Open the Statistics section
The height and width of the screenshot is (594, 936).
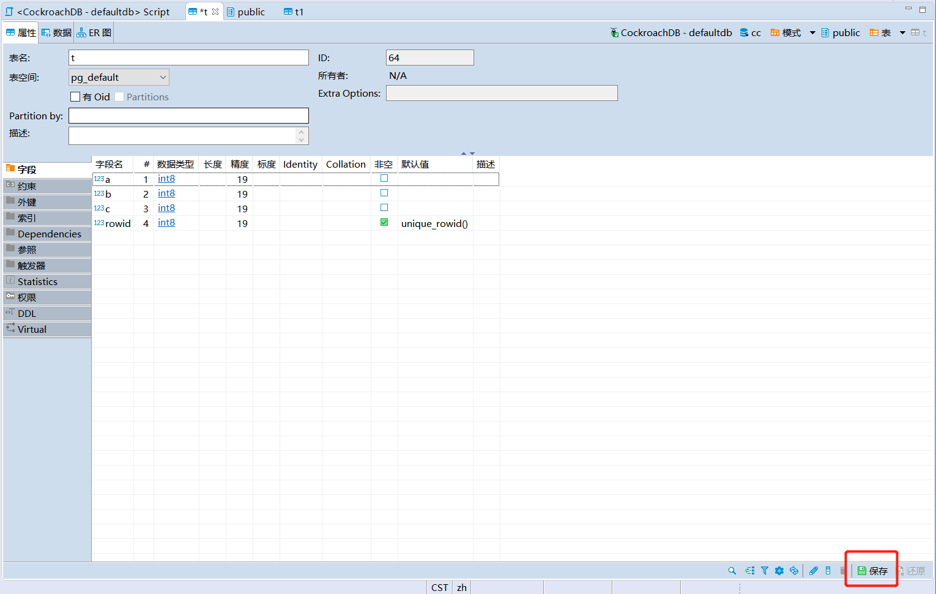click(47, 281)
